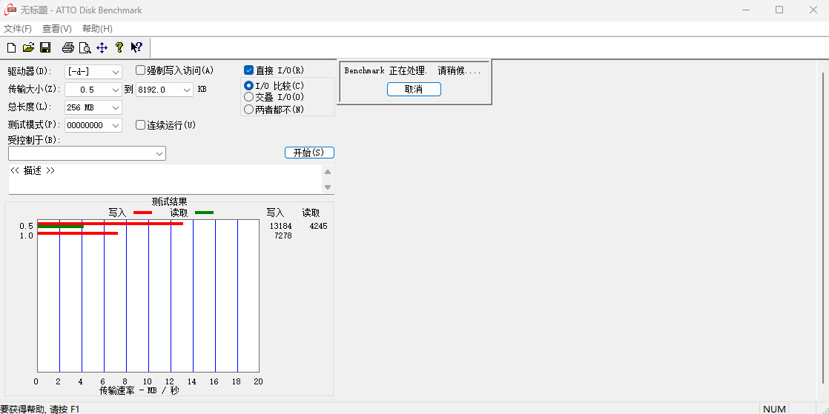Uncheck the 直接 I/O(R) checkbox

249,70
